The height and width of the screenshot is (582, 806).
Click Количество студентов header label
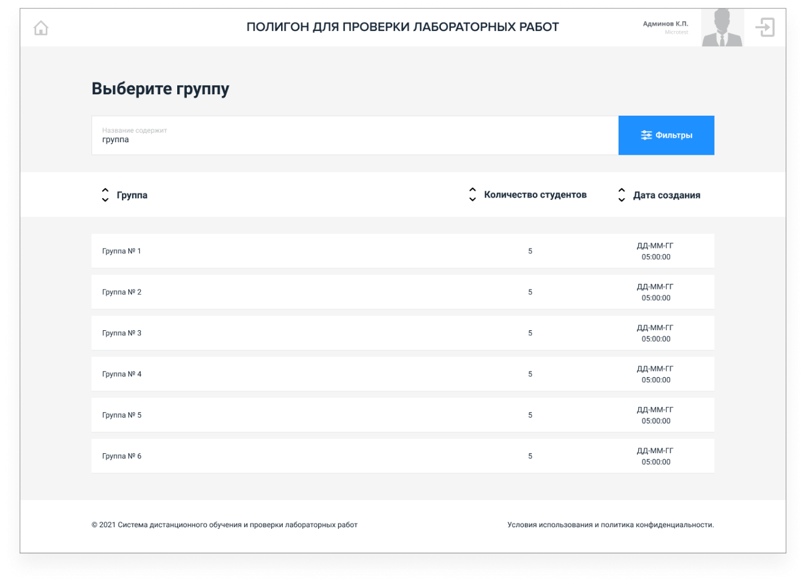pos(535,195)
